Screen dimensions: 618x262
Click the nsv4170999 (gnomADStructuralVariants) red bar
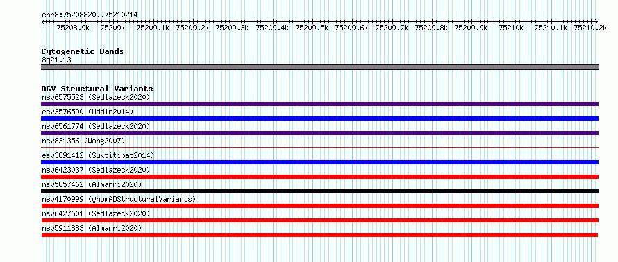pos(319,206)
